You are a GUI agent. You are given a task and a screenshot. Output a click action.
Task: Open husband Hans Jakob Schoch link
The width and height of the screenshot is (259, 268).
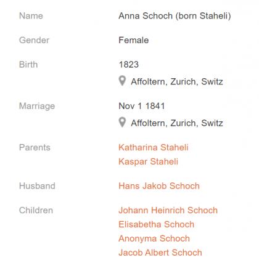(159, 186)
